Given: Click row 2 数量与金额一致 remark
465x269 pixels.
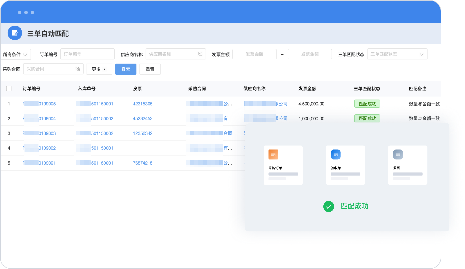Looking at the screenshot, I should click(424, 118).
